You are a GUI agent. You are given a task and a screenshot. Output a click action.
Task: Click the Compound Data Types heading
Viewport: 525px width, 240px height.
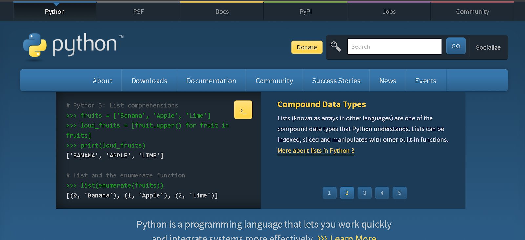pos(322,104)
